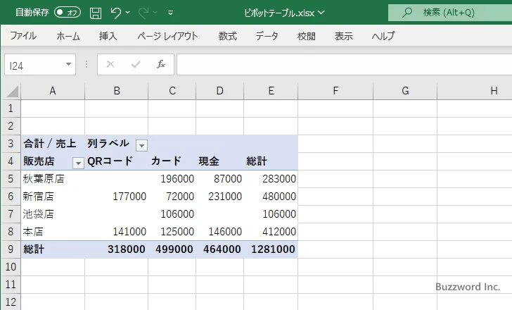This screenshot has width=512, height=310.
Task: Open the ピボットテーブル.xlsx file name dropdown
Action: [321, 13]
